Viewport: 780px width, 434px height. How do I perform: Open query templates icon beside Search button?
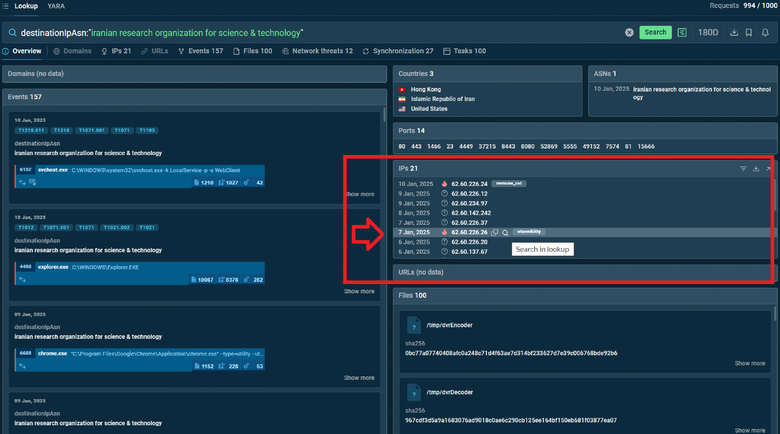tap(682, 32)
